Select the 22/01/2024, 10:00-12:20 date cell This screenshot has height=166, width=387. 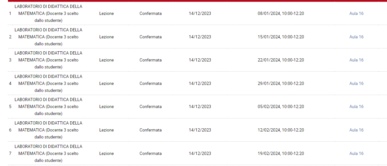click(281, 60)
